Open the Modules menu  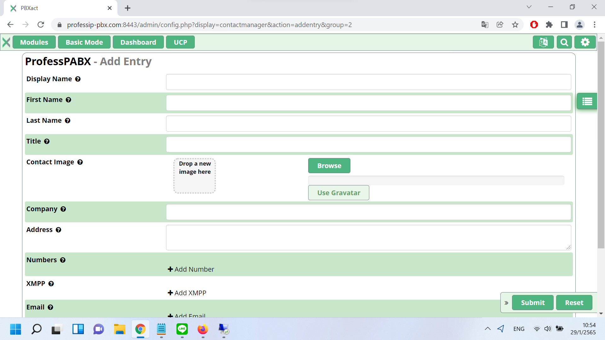click(x=34, y=42)
